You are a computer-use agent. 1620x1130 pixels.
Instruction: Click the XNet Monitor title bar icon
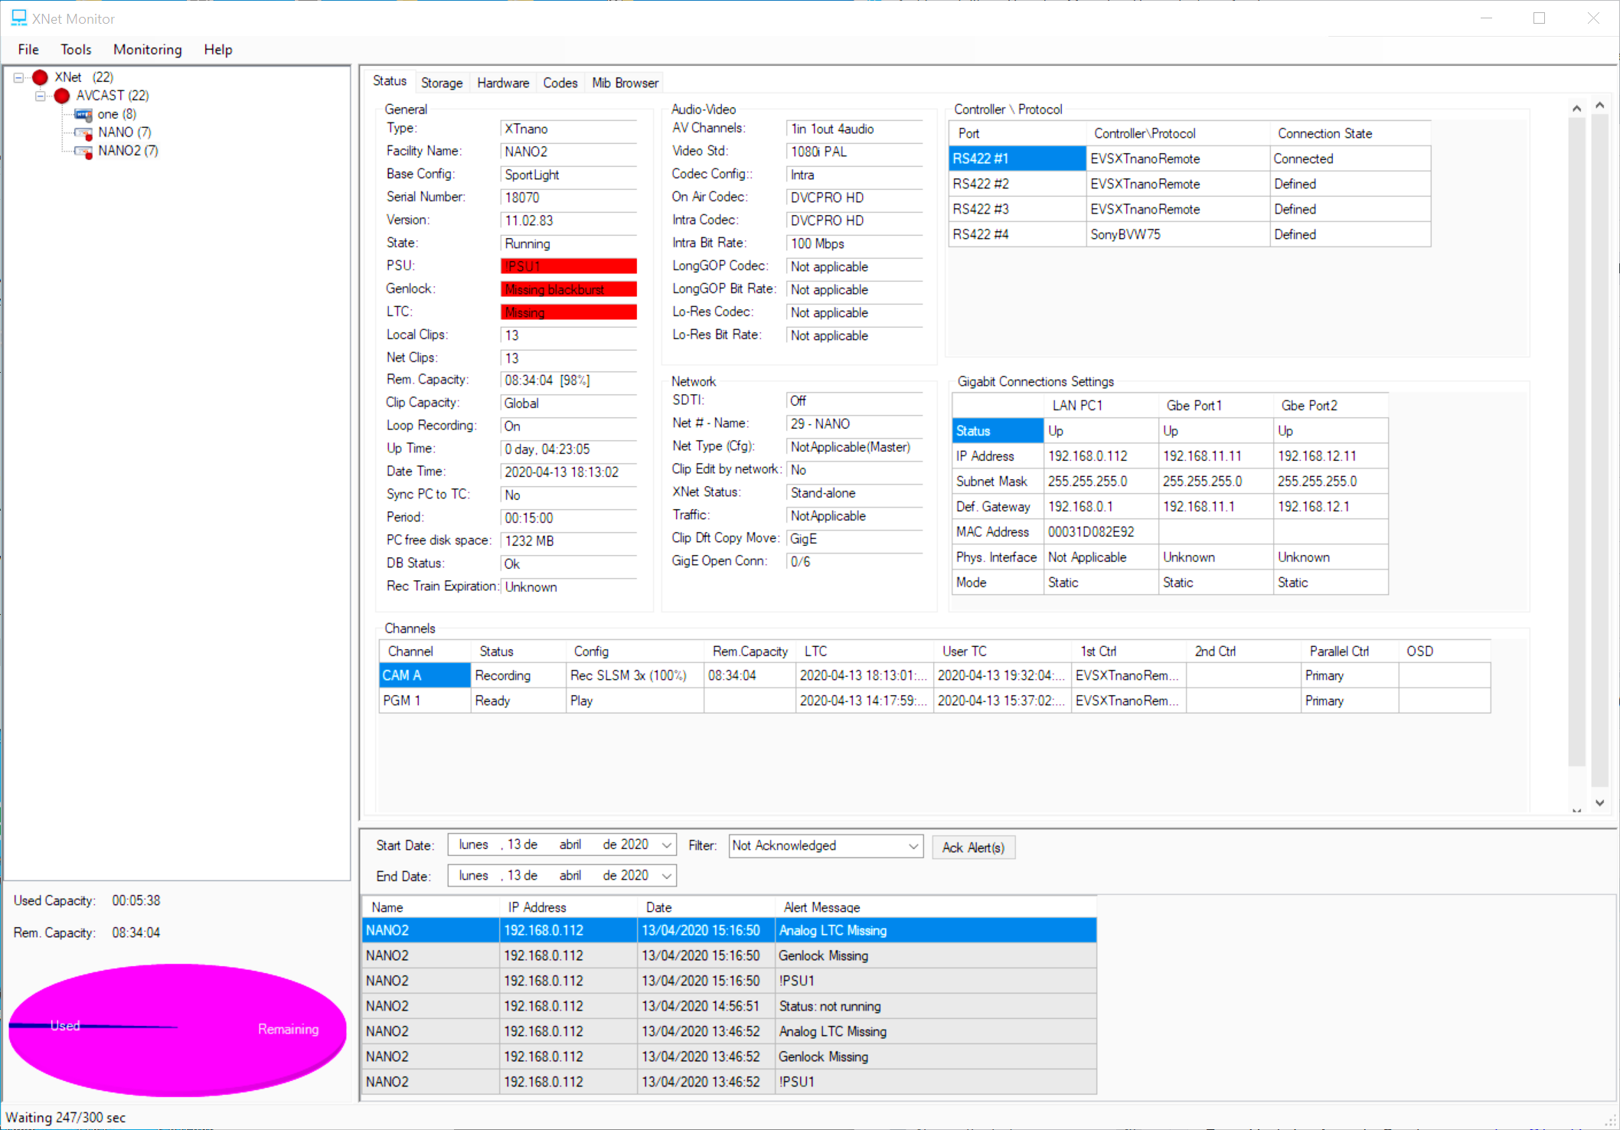[x=18, y=18]
